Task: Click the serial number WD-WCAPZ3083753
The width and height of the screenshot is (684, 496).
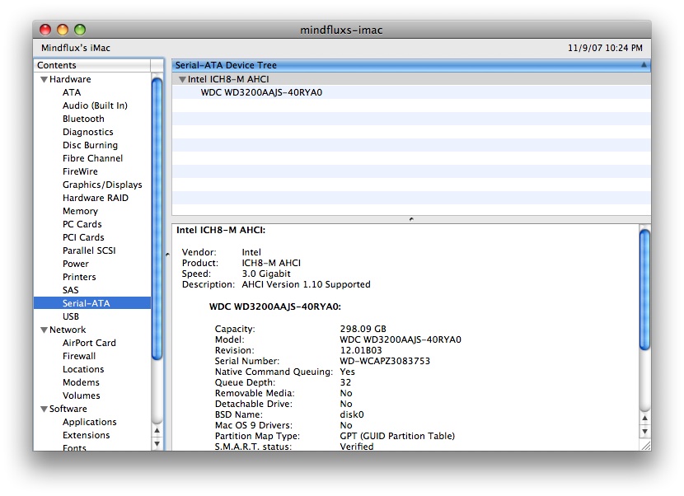Action: [x=385, y=361]
